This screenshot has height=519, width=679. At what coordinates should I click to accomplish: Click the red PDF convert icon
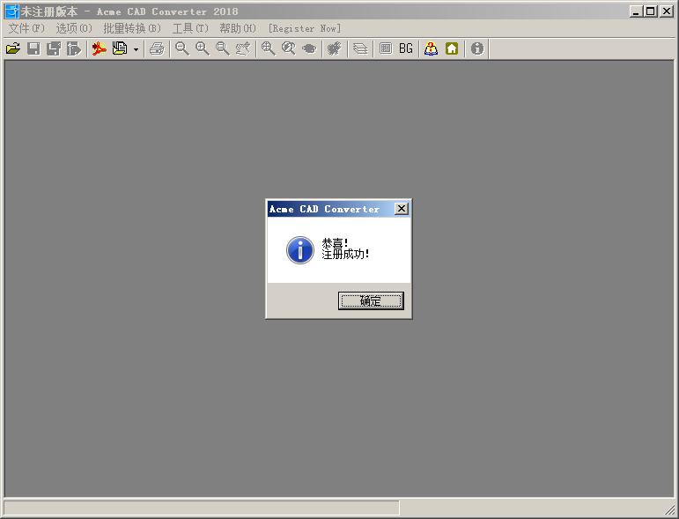point(100,48)
